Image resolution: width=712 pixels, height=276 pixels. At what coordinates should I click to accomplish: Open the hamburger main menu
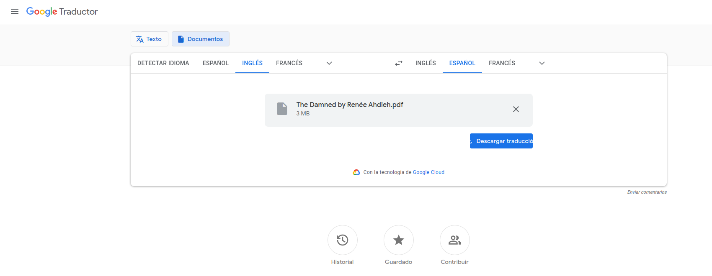[x=15, y=11]
